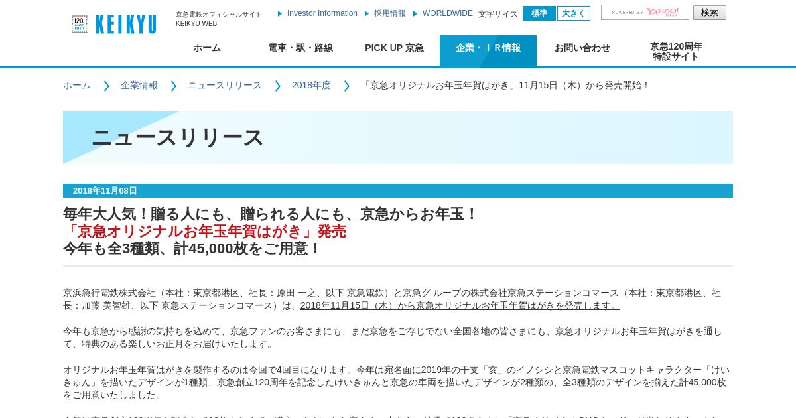
Task: Click the KEIKYU logo
Action: click(x=126, y=25)
